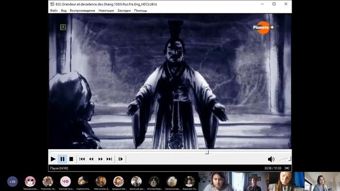Click the seek bar position marker
The width and height of the screenshot is (340, 191).
tap(207, 152)
